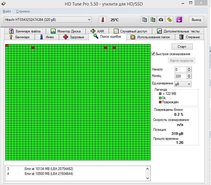Click the Выход button

click(196, 20)
